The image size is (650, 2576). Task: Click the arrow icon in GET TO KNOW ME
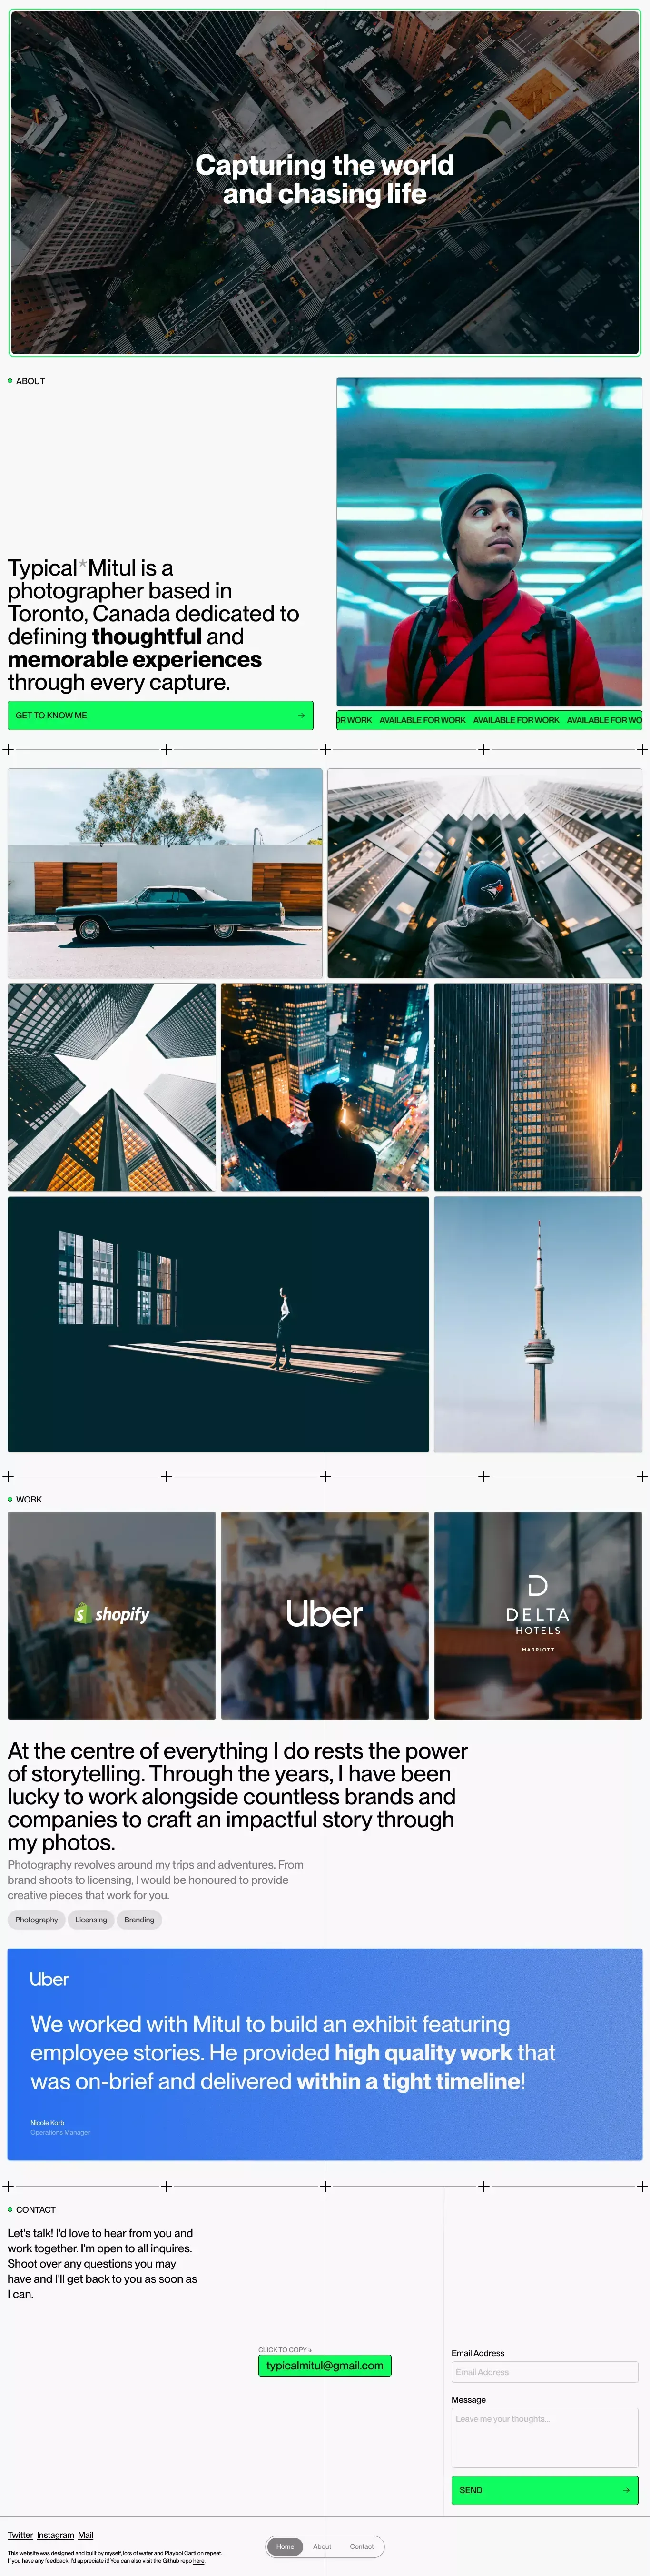point(301,715)
